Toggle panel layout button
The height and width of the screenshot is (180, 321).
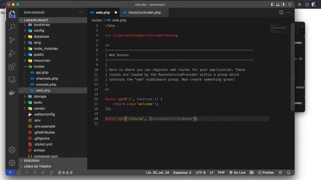pyautogui.click(x=278, y=4)
